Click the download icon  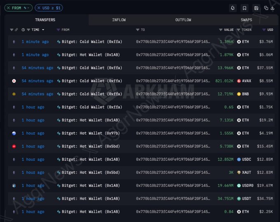pyautogui.click(x=273, y=8)
